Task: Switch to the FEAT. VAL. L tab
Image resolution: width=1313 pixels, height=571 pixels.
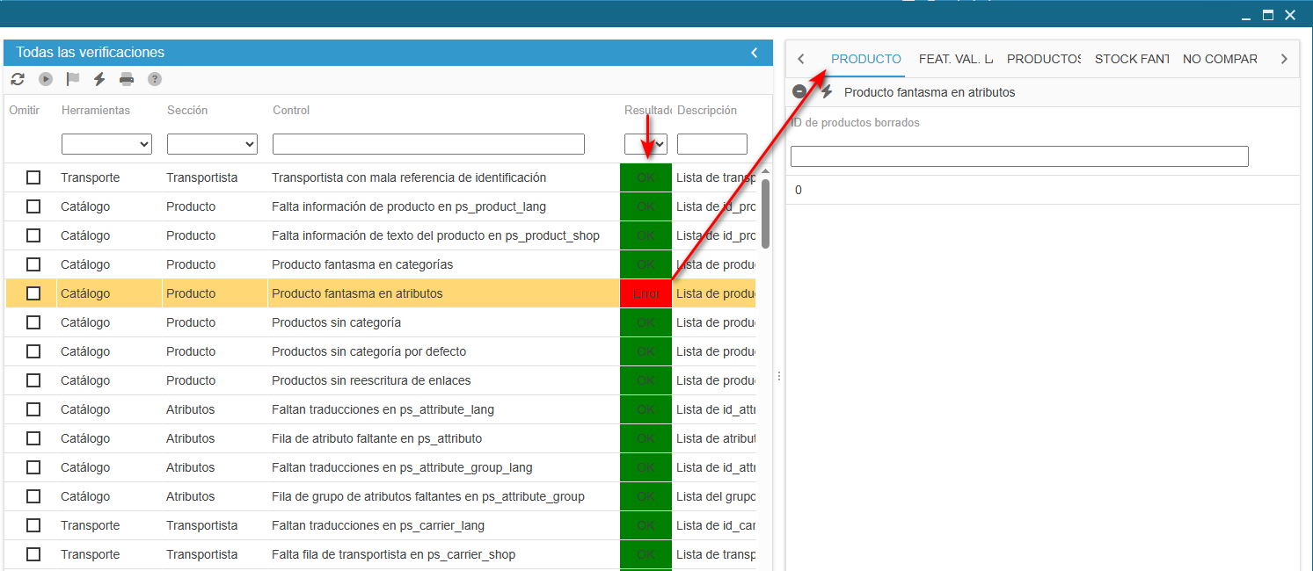Action: [x=955, y=59]
